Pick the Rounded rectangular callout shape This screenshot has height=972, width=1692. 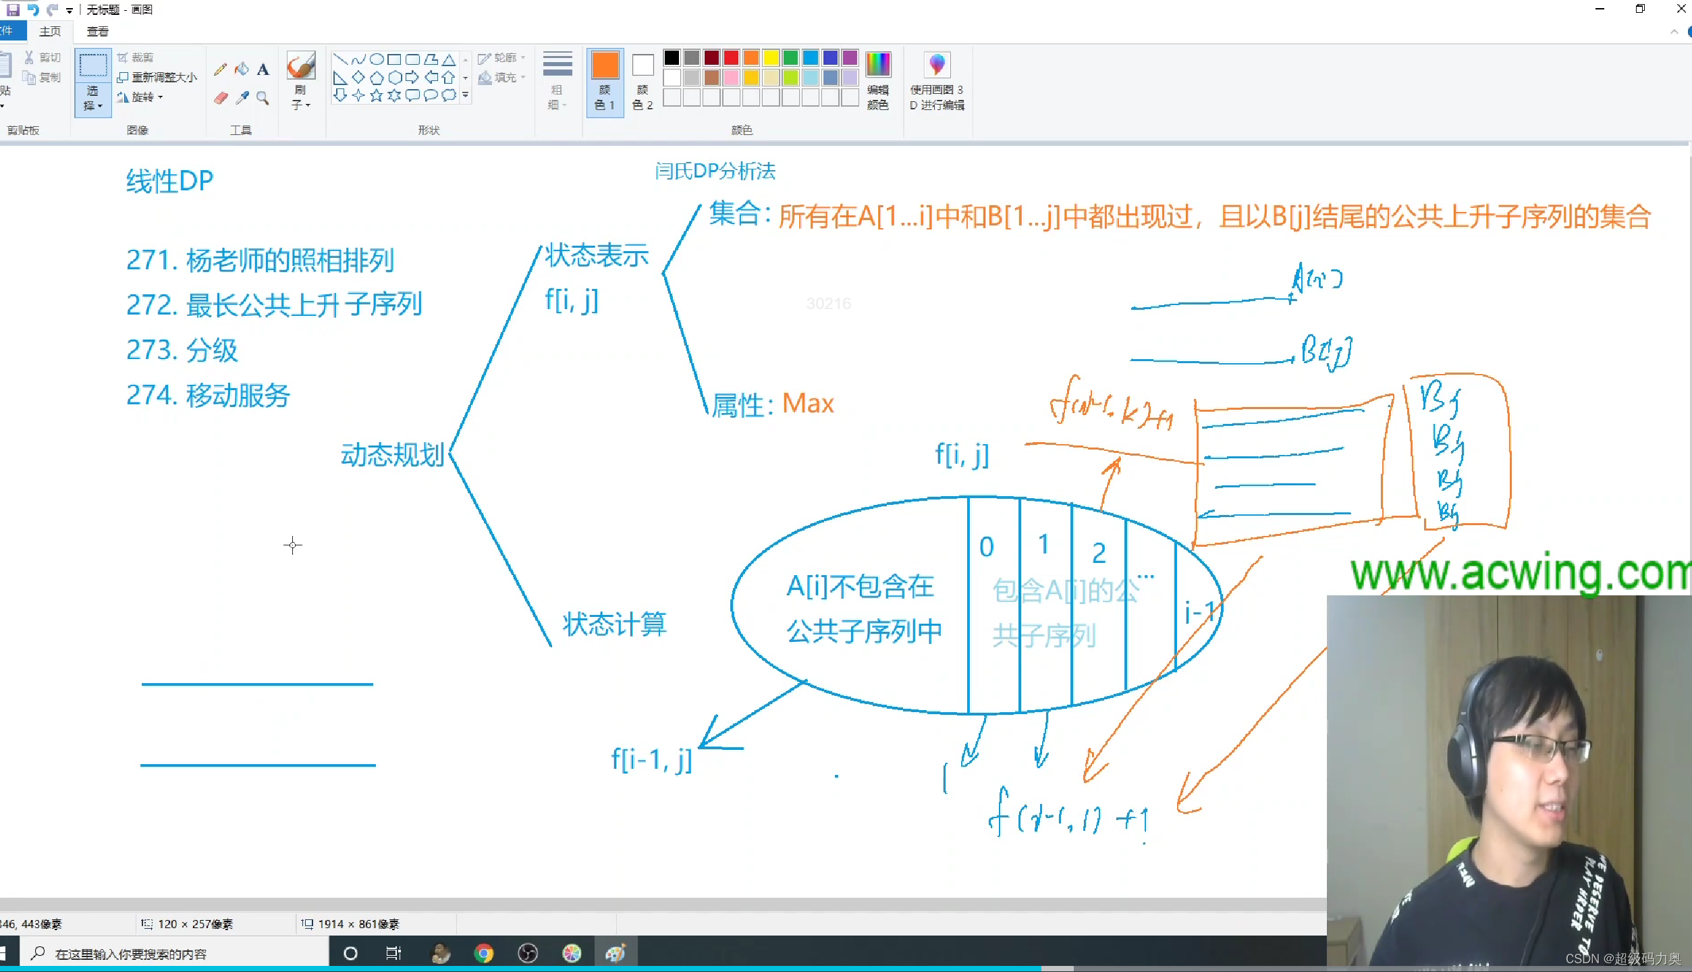(412, 95)
